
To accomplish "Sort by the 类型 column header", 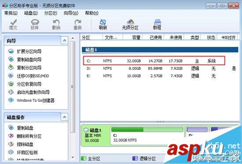I will coord(192,37).
